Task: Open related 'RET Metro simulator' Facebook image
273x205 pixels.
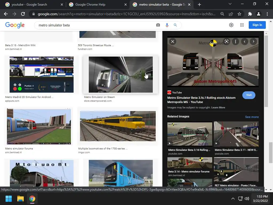Action: click(x=236, y=169)
